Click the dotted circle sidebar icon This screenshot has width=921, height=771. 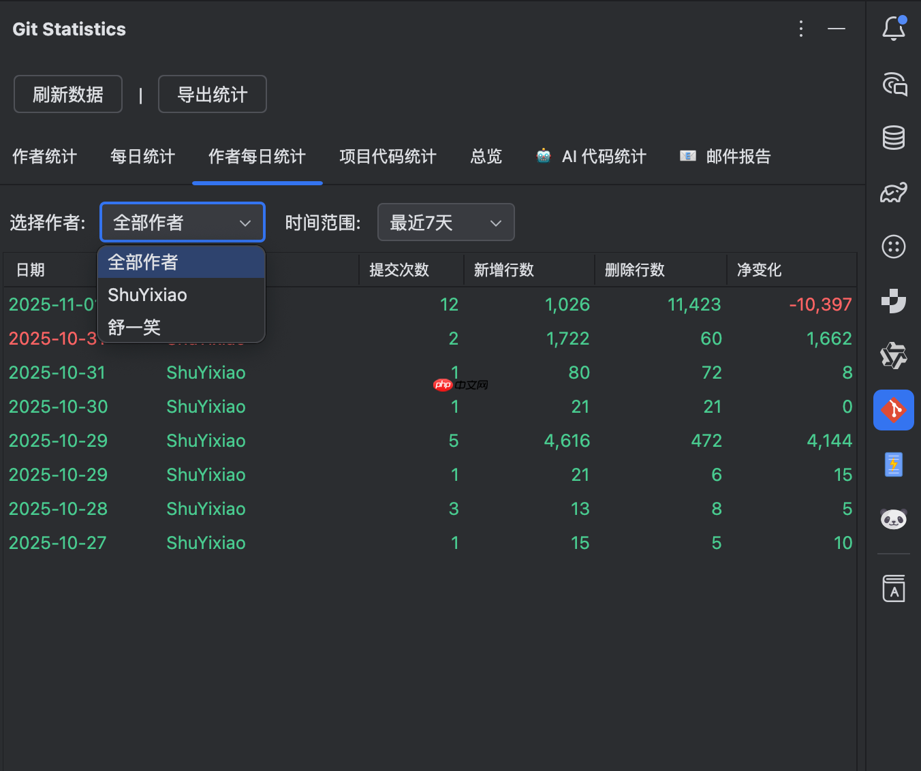click(894, 247)
